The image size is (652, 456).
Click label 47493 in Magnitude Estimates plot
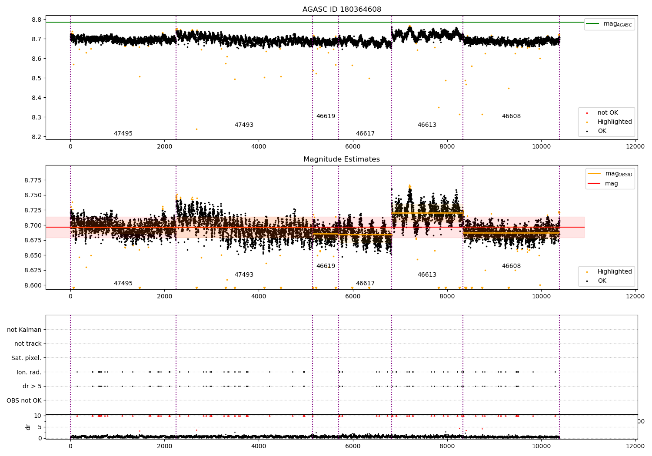(x=244, y=275)
